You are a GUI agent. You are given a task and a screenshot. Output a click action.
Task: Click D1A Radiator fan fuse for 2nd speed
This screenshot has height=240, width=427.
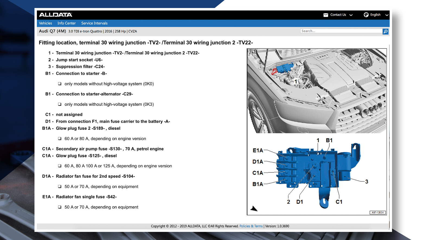point(89,176)
